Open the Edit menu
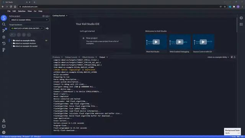Viewport: 245px width, 138px height. [x=14, y=11]
